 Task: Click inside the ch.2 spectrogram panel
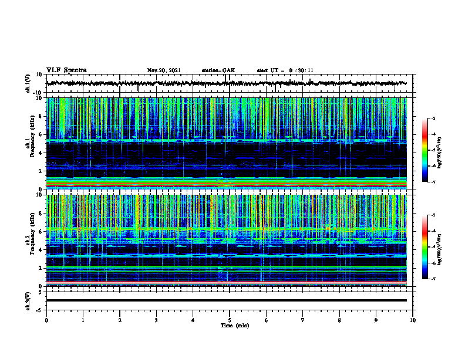(226, 241)
